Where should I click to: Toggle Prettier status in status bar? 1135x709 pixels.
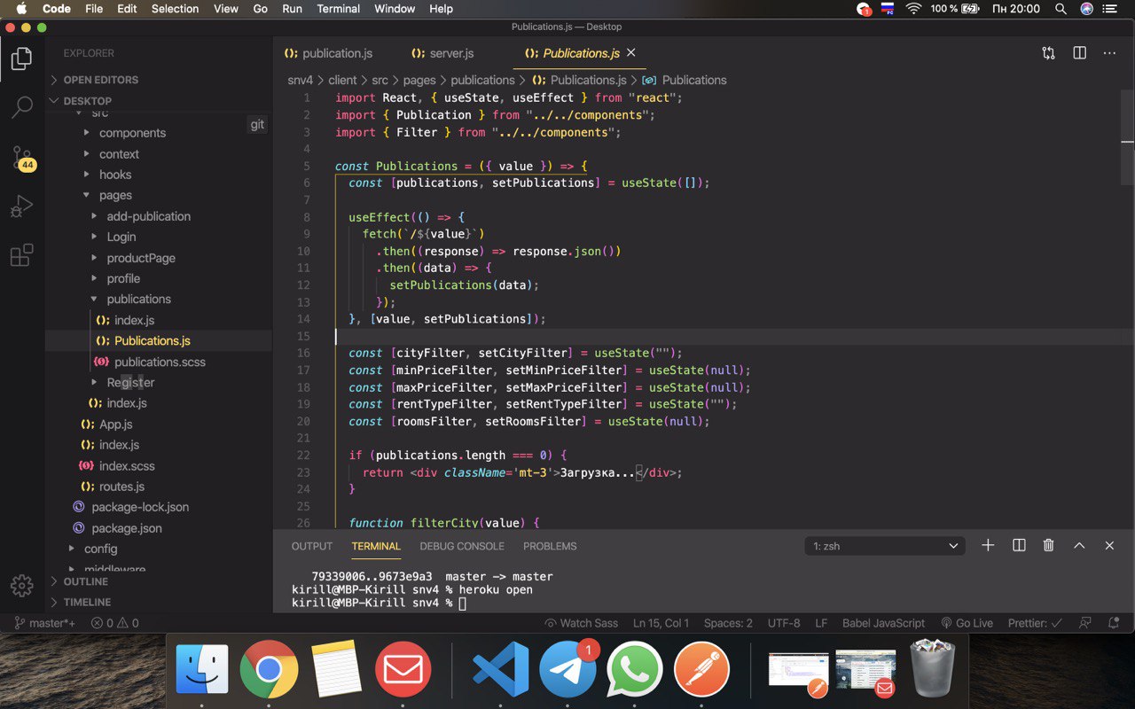coord(1035,623)
